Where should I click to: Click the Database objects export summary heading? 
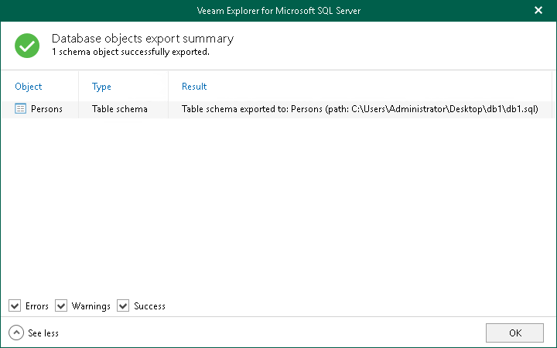click(142, 39)
